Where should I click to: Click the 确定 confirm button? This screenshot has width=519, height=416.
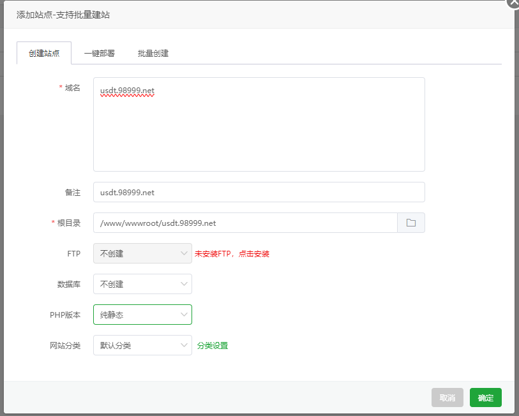(486, 397)
